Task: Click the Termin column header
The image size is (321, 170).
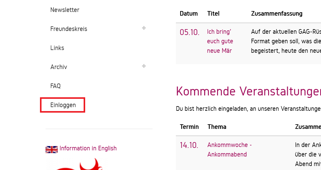Action: click(189, 127)
